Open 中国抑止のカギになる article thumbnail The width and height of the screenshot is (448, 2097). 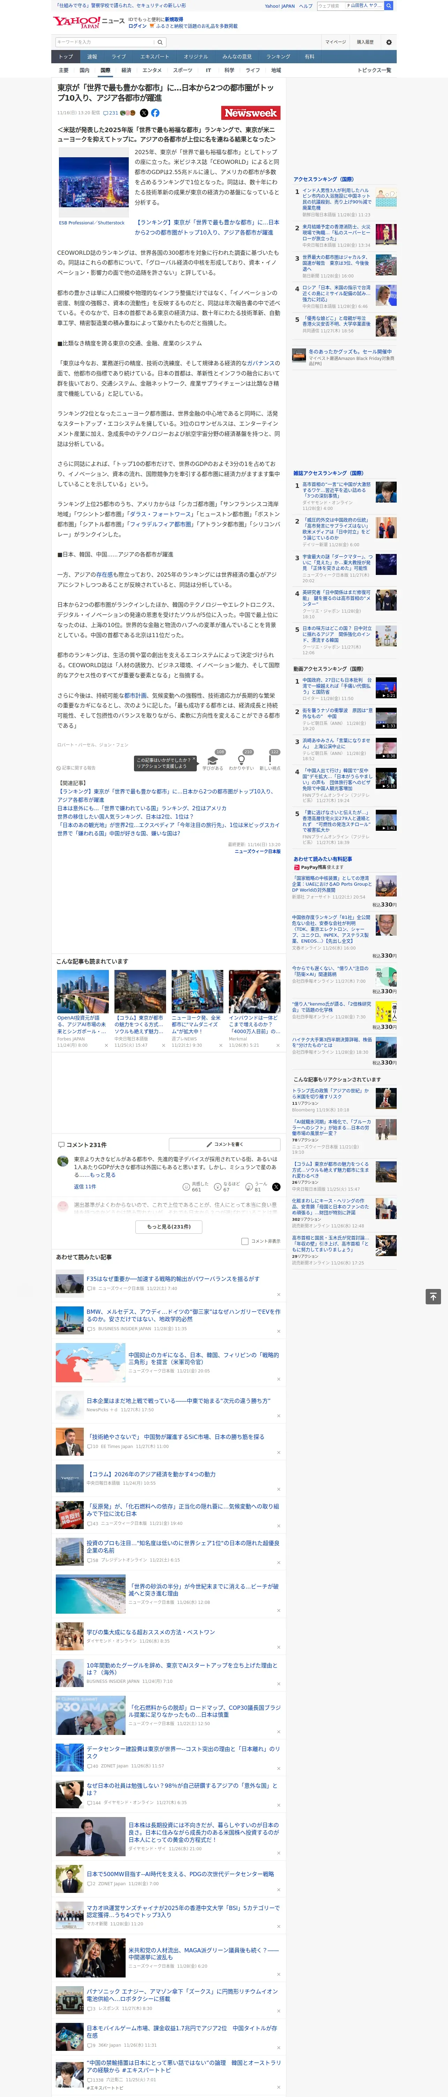90,1363
